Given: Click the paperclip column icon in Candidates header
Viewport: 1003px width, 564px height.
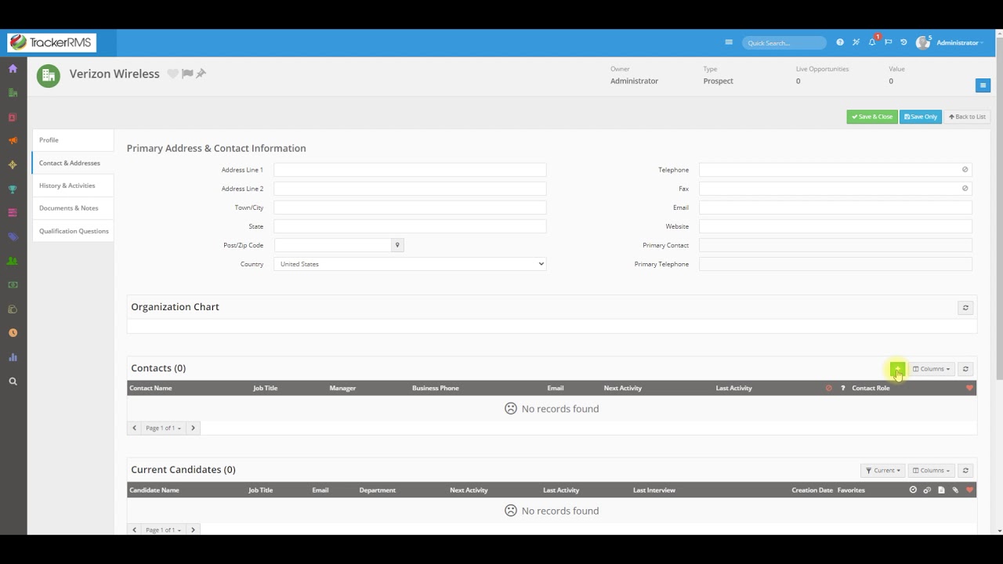Looking at the screenshot, I should pos(955,490).
